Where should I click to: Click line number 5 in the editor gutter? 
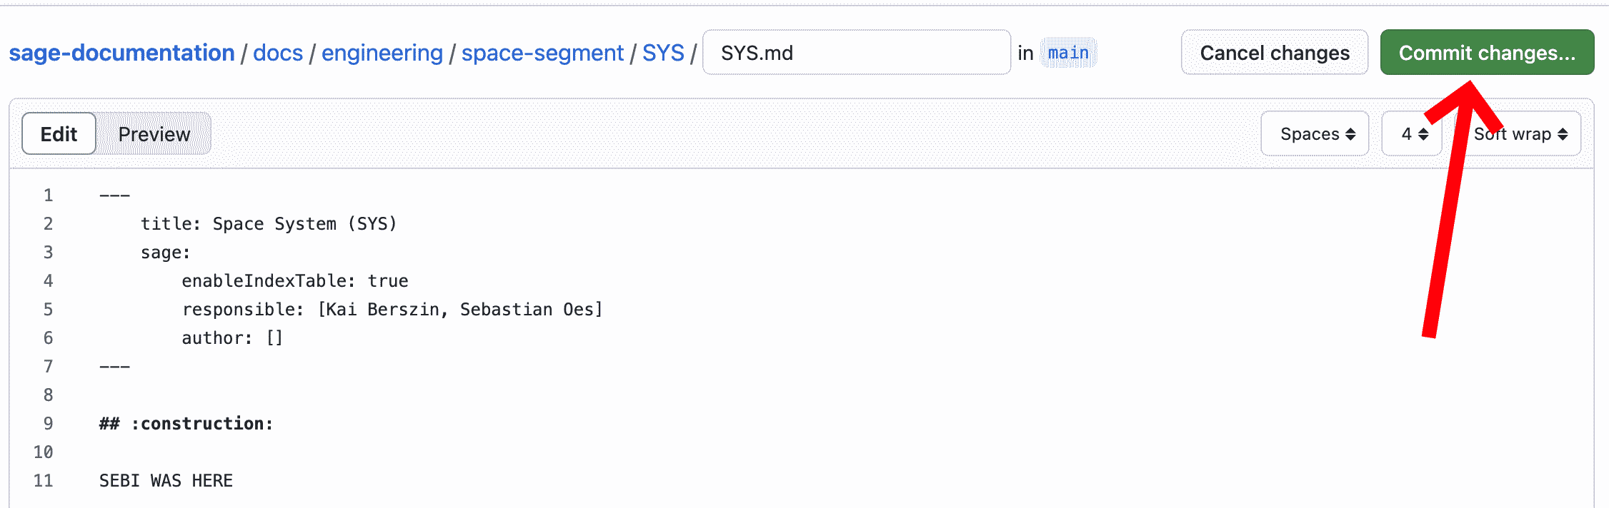click(x=48, y=309)
